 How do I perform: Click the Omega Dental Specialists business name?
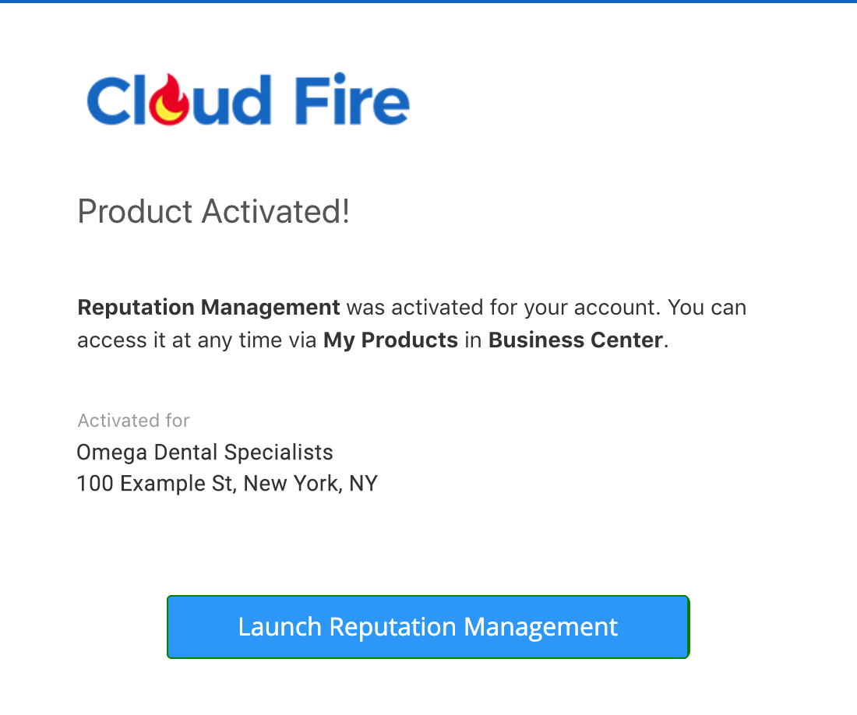point(205,453)
